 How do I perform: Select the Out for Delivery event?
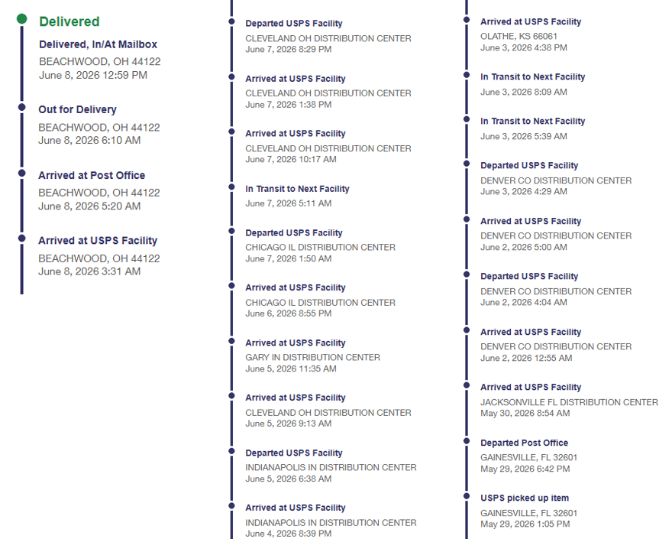(x=78, y=110)
